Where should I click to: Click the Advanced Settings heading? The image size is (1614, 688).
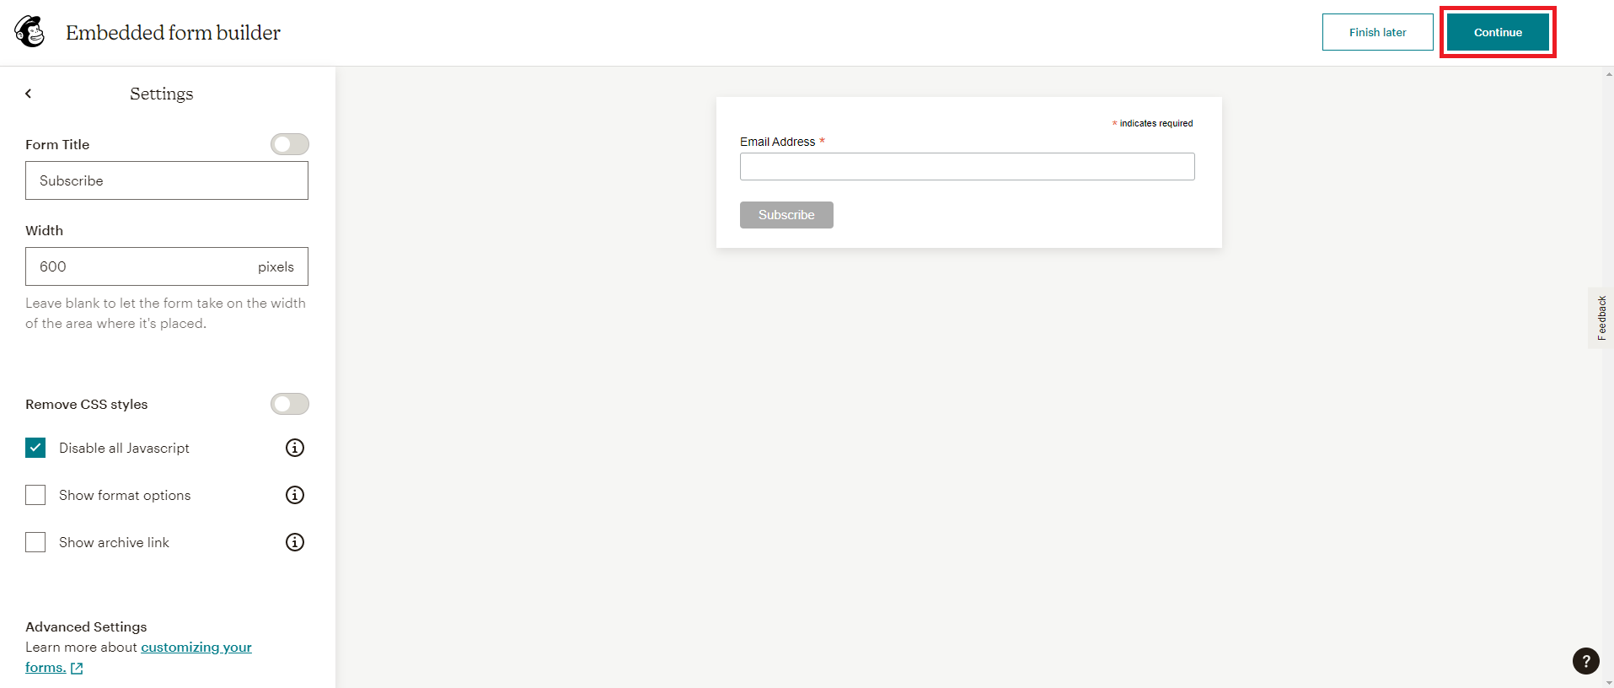[86, 626]
